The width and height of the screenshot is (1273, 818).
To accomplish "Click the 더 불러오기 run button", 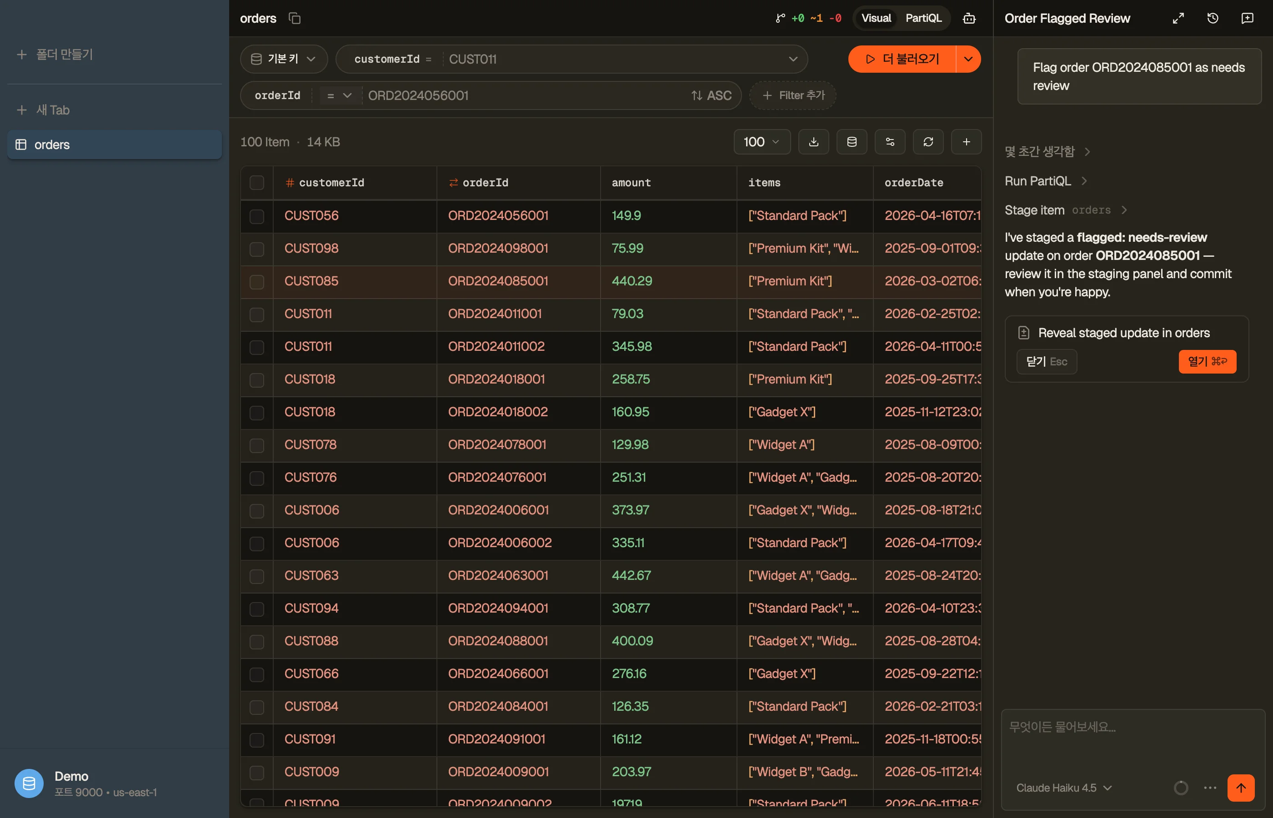I will (902, 59).
